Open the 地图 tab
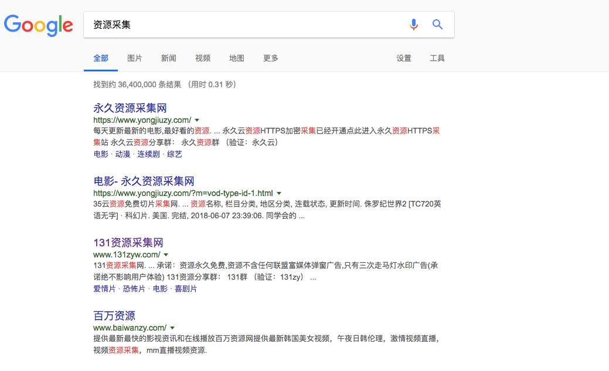 pyautogui.click(x=237, y=58)
